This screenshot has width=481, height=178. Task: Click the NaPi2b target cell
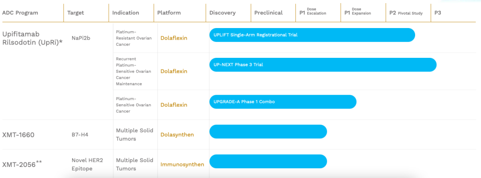tap(81, 38)
